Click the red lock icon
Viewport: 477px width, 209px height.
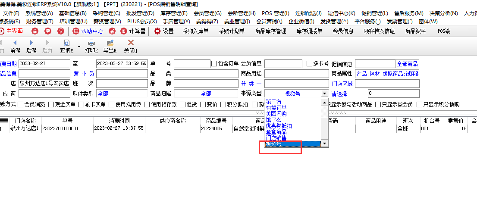35,31
